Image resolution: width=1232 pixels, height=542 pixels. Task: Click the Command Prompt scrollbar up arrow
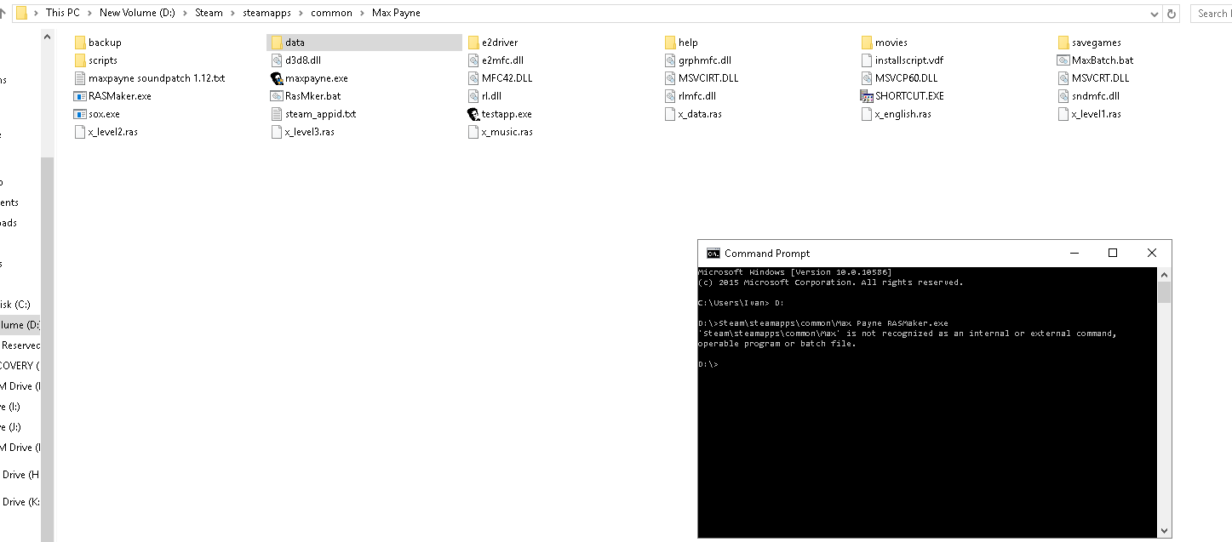[1164, 275]
